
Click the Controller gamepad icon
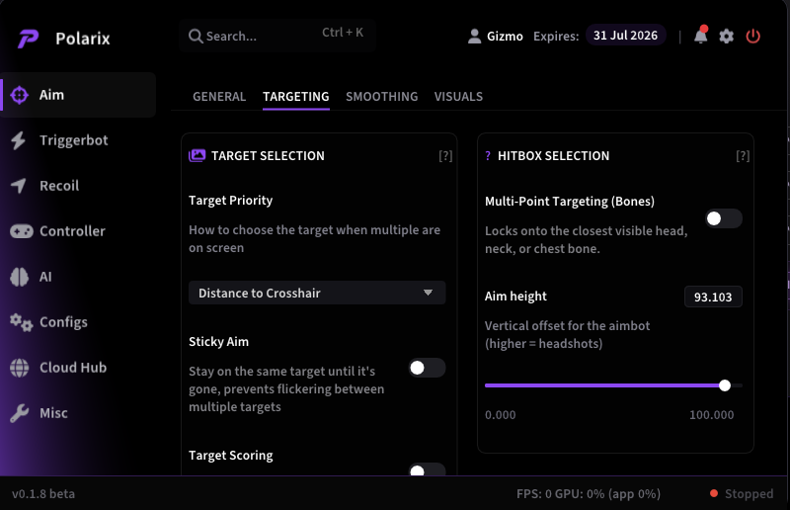click(x=21, y=231)
